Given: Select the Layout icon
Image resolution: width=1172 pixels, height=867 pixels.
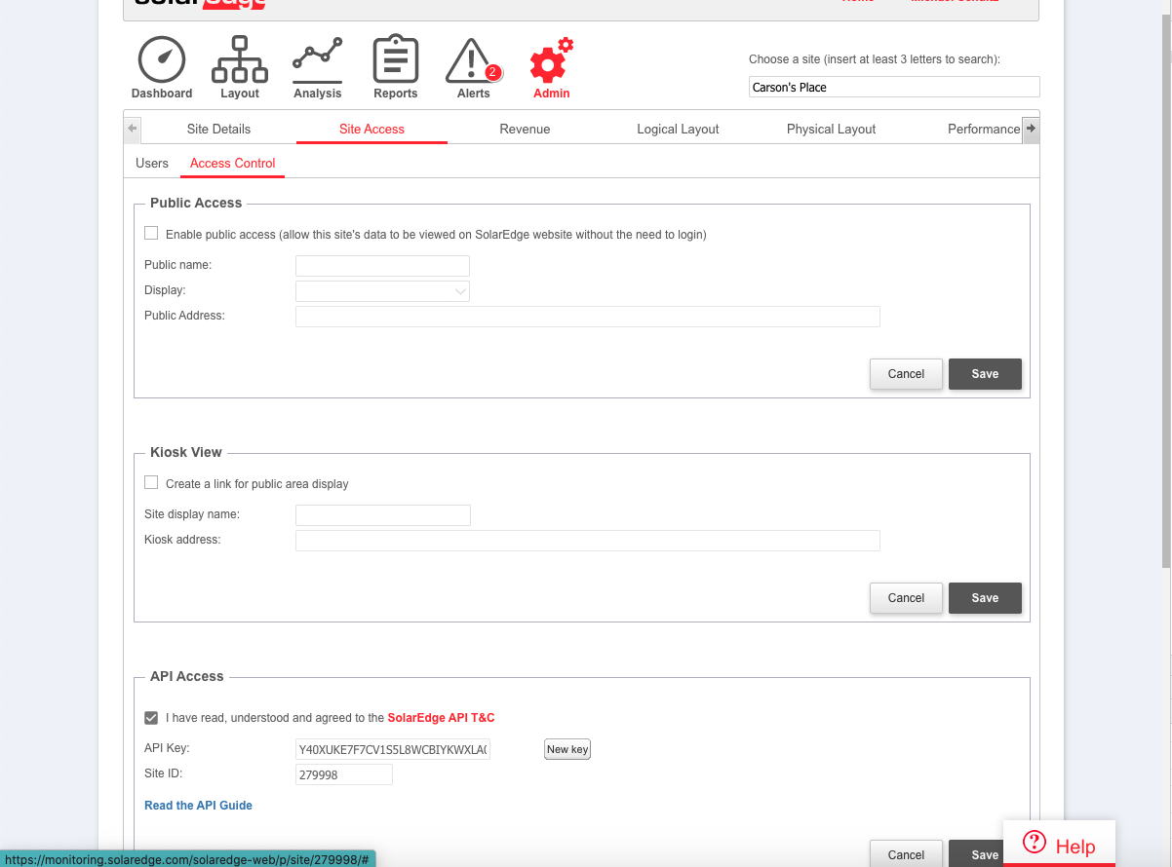Looking at the screenshot, I should (x=240, y=58).
